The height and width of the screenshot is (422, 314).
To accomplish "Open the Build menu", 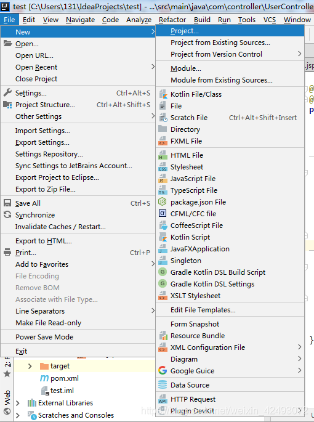I will click(202, 20).
